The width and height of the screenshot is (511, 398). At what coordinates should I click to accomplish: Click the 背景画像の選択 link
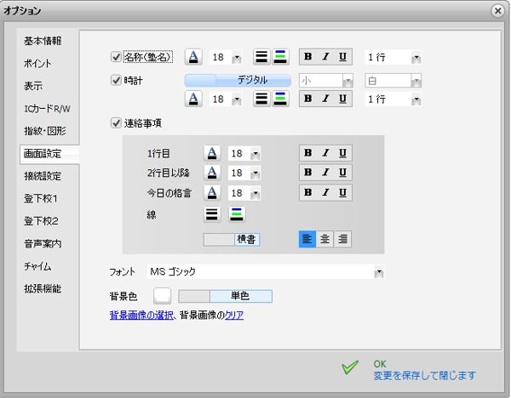(141, 315)
